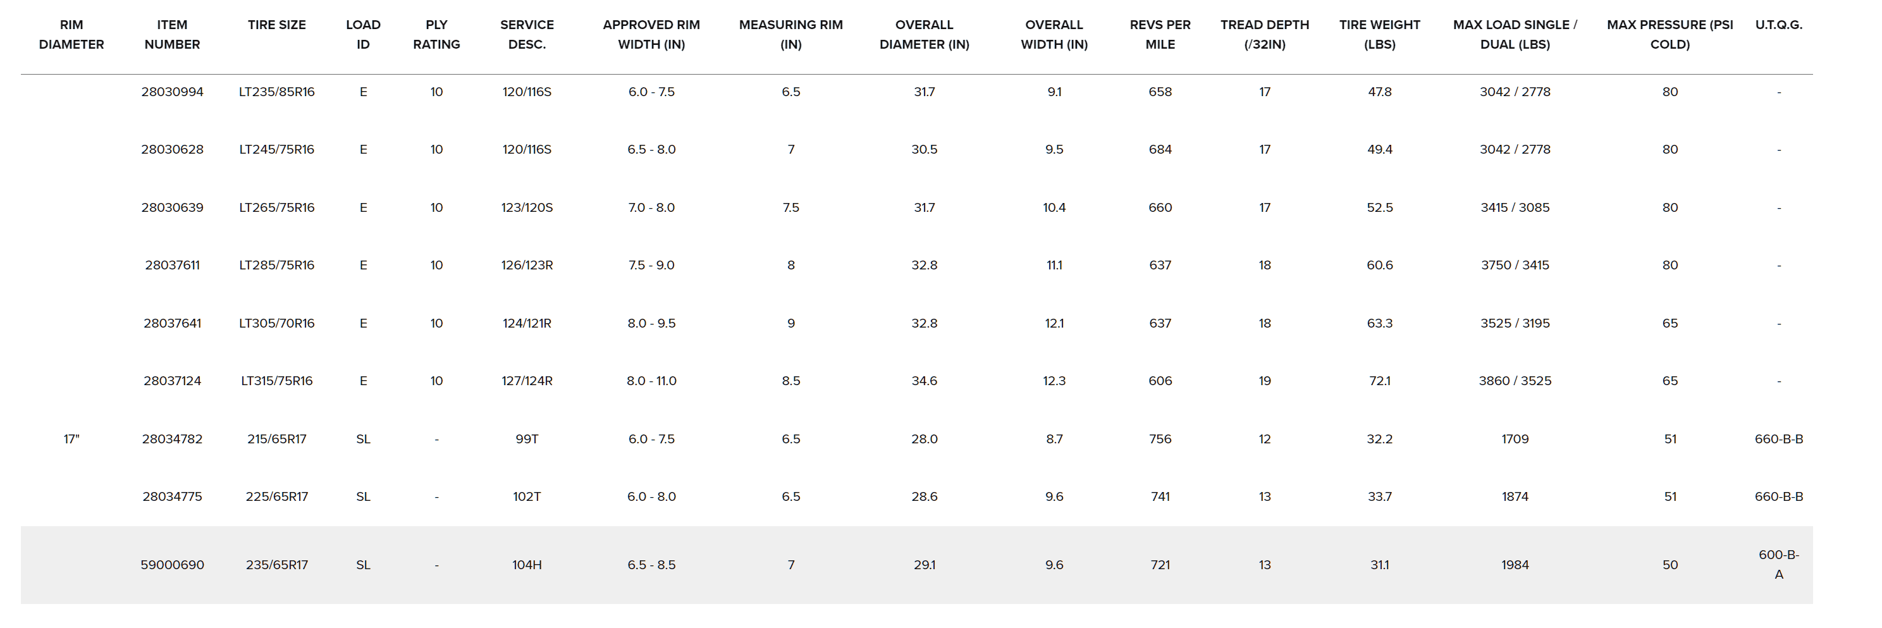Click the Rim Diameter column header
Viewport: 1882px width, 628px height.
pyautogui.click(x=71, y=34)
